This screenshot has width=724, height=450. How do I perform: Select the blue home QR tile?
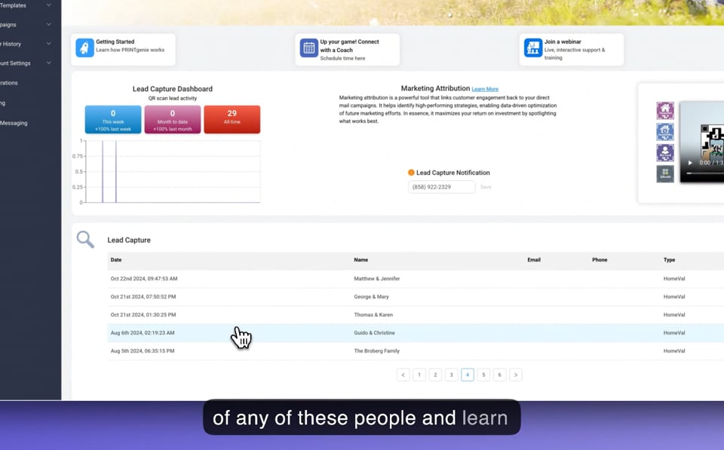click(x=665, y=132)
